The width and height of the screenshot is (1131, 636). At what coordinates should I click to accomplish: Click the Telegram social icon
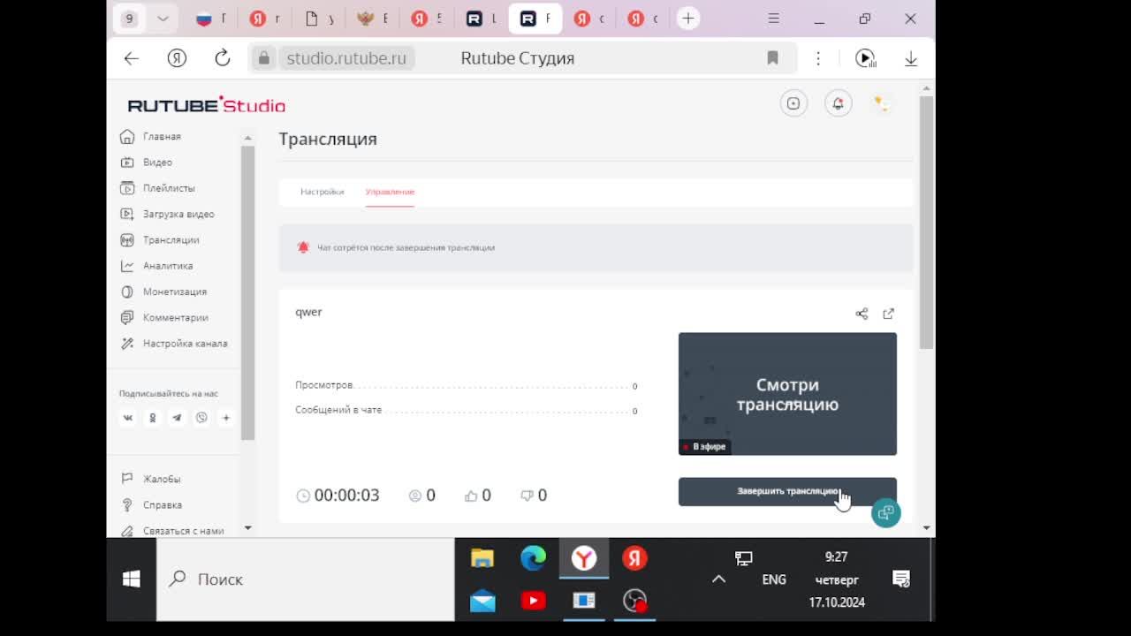pyautogui.click(x=177, y=418)
